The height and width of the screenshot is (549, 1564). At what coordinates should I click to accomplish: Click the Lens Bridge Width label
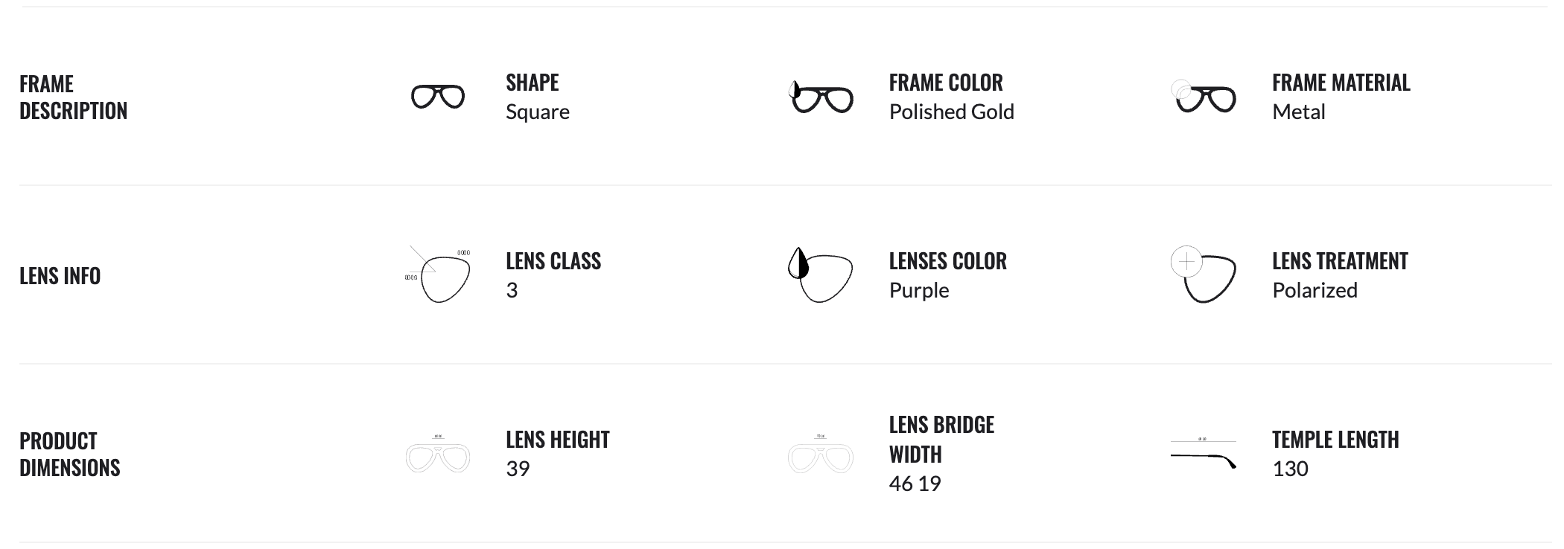coord(941,440)
